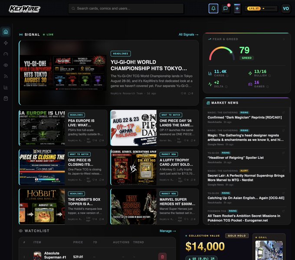Open the gauge sidebar icon
Viewport: 295px width, 260px height.
point(6,54)
